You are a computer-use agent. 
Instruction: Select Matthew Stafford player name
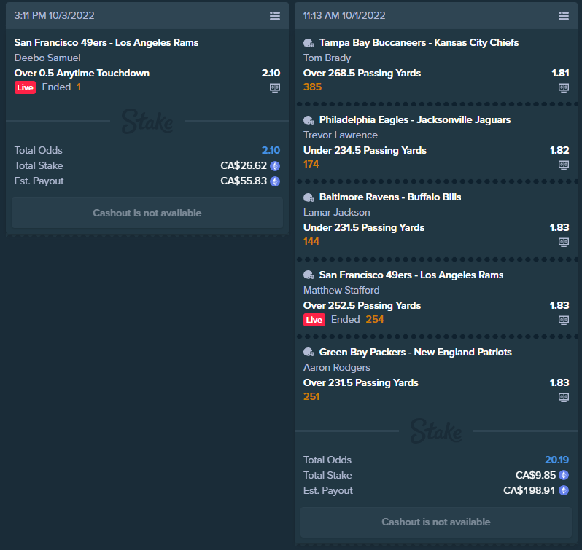tap(341, 290)
